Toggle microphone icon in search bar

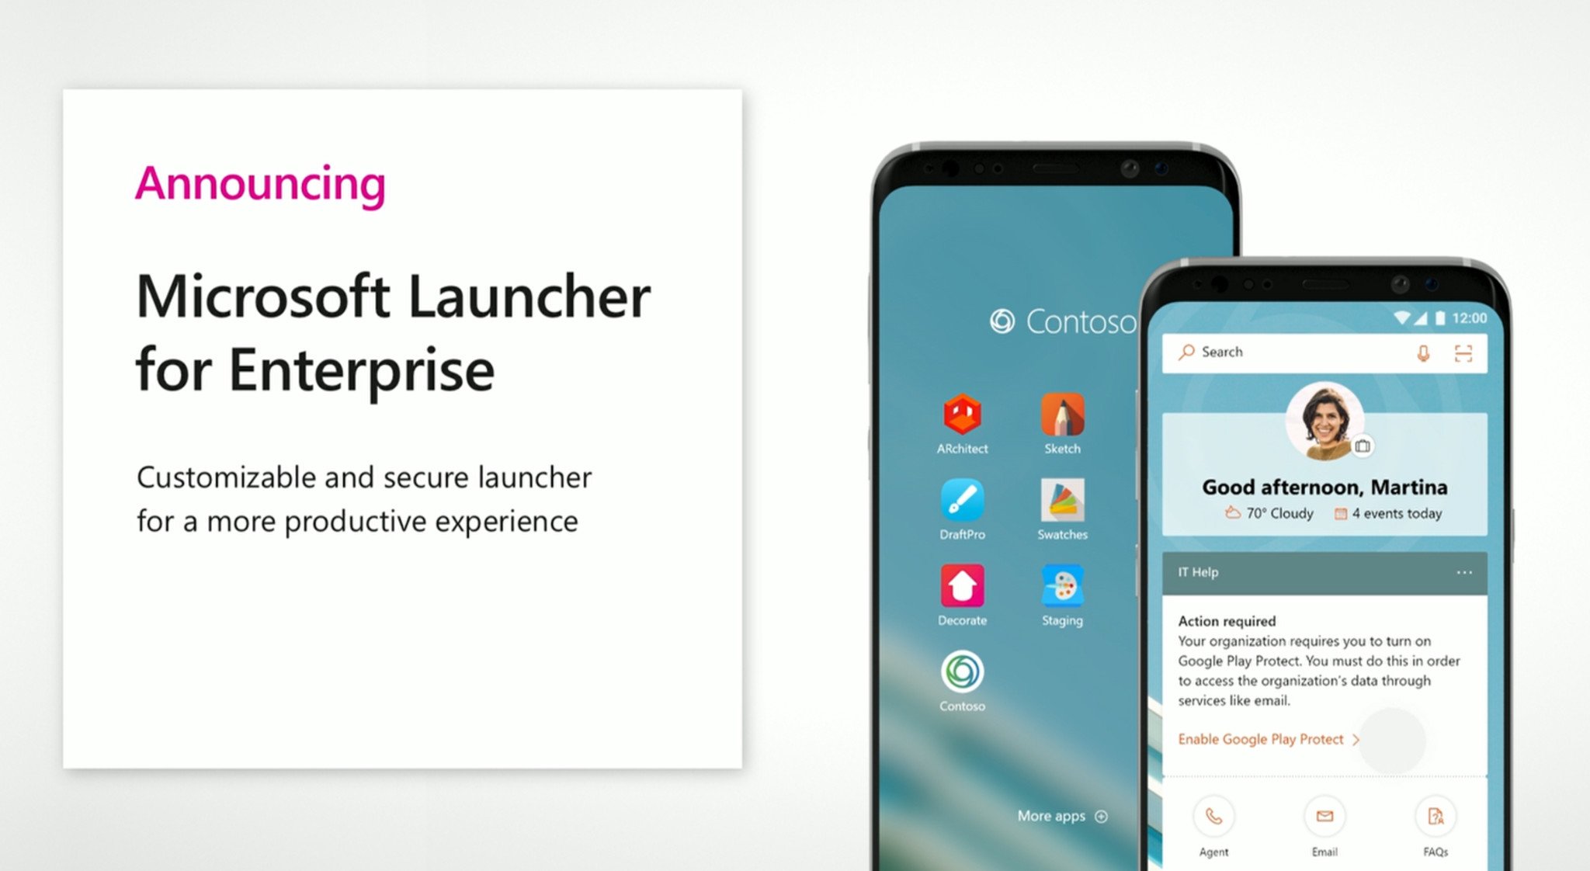coord(1421,354)
